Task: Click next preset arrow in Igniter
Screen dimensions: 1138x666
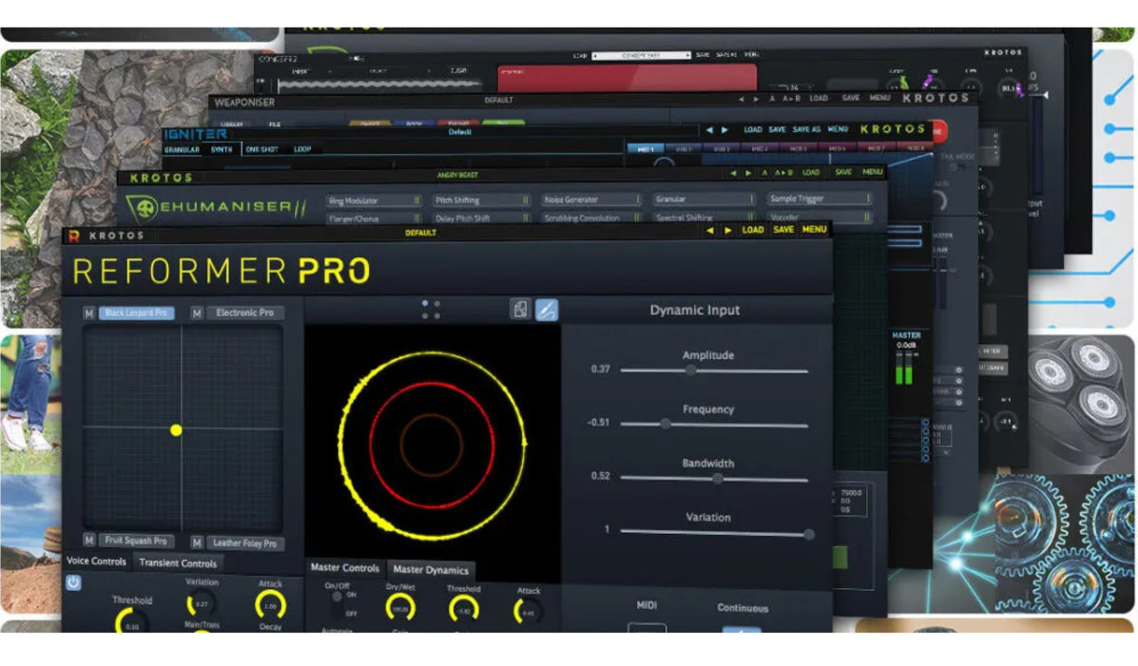Action: pyautogui.click(x=724, y=130)
